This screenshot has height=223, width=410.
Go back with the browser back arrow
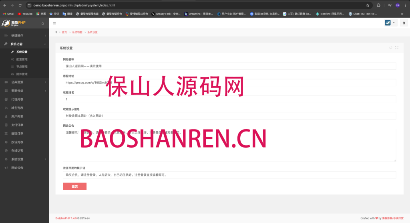(x=5, y=5)
